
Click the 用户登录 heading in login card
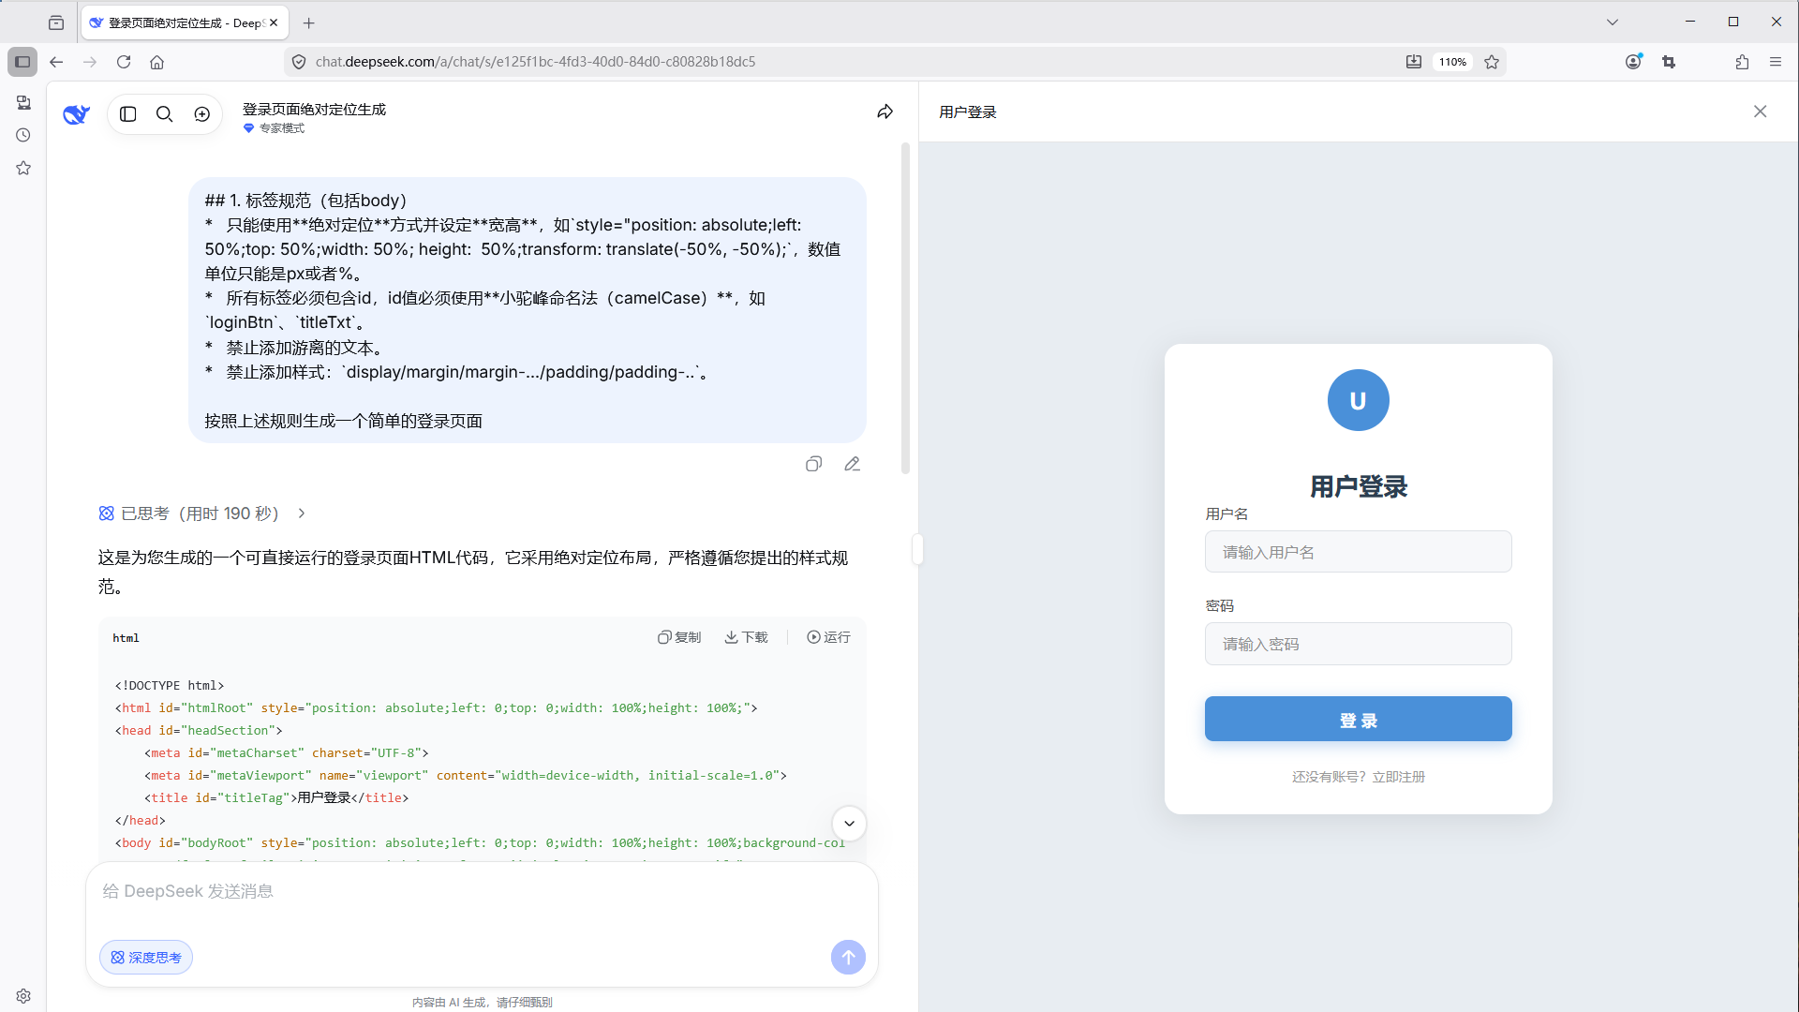point(1358,487)
